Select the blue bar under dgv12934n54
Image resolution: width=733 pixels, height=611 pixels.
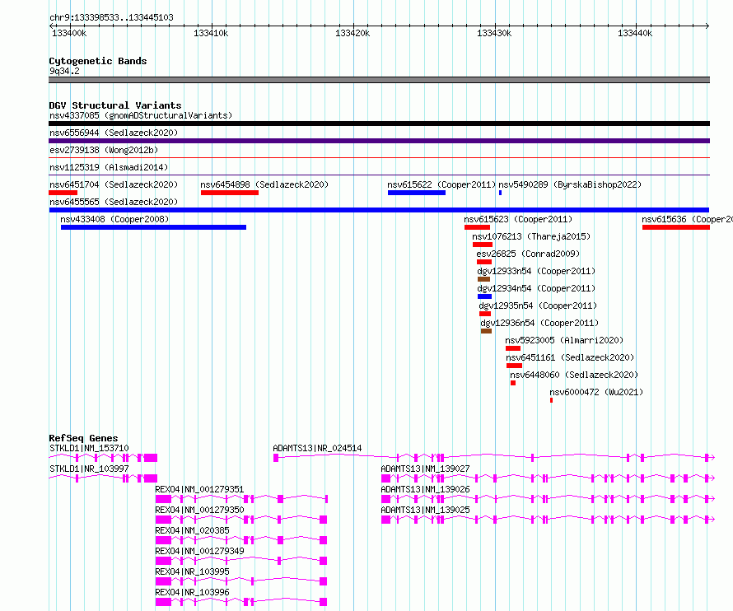pos(485,296)
